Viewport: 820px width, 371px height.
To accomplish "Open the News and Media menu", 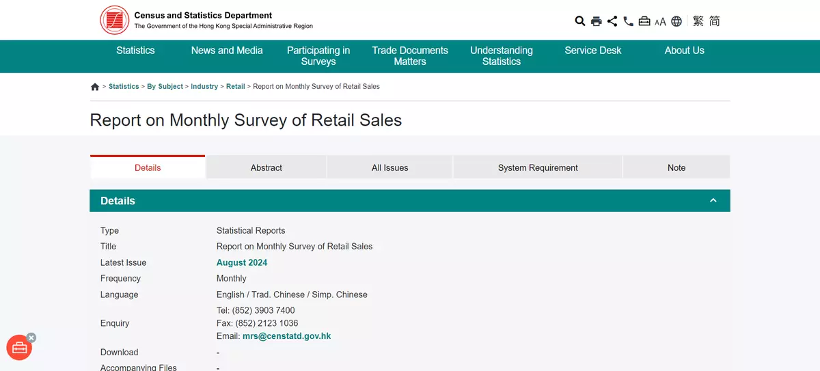I will 227,51.
